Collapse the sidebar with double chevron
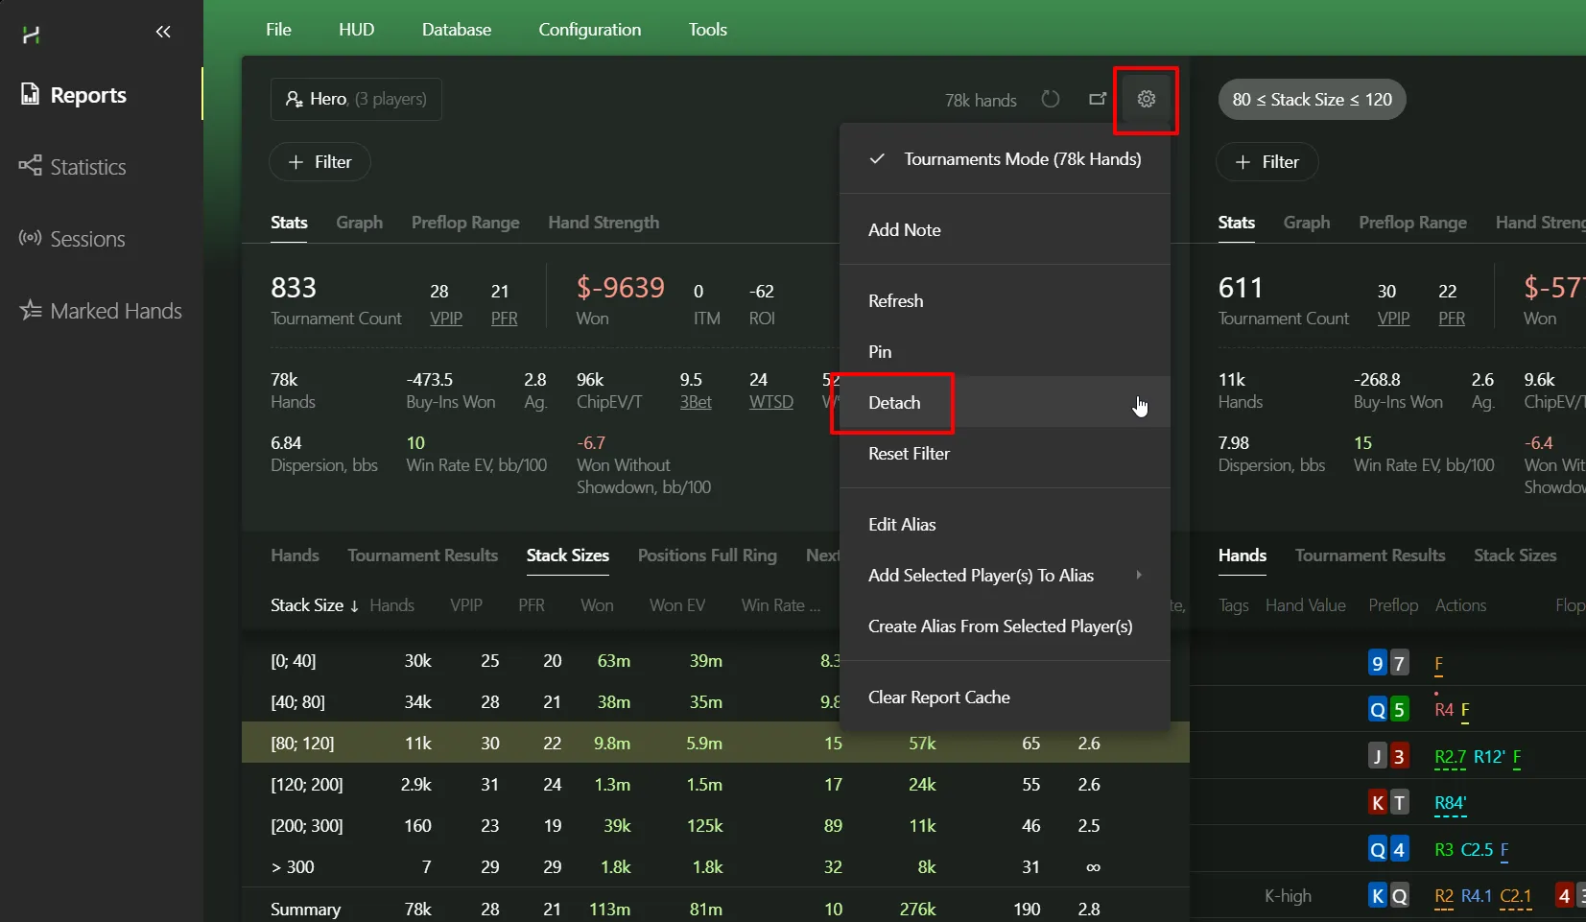 coord(163,32)
